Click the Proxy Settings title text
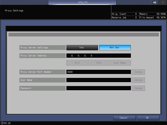The height and width of the screenshot is (125, 167). (x=14, y=11)
